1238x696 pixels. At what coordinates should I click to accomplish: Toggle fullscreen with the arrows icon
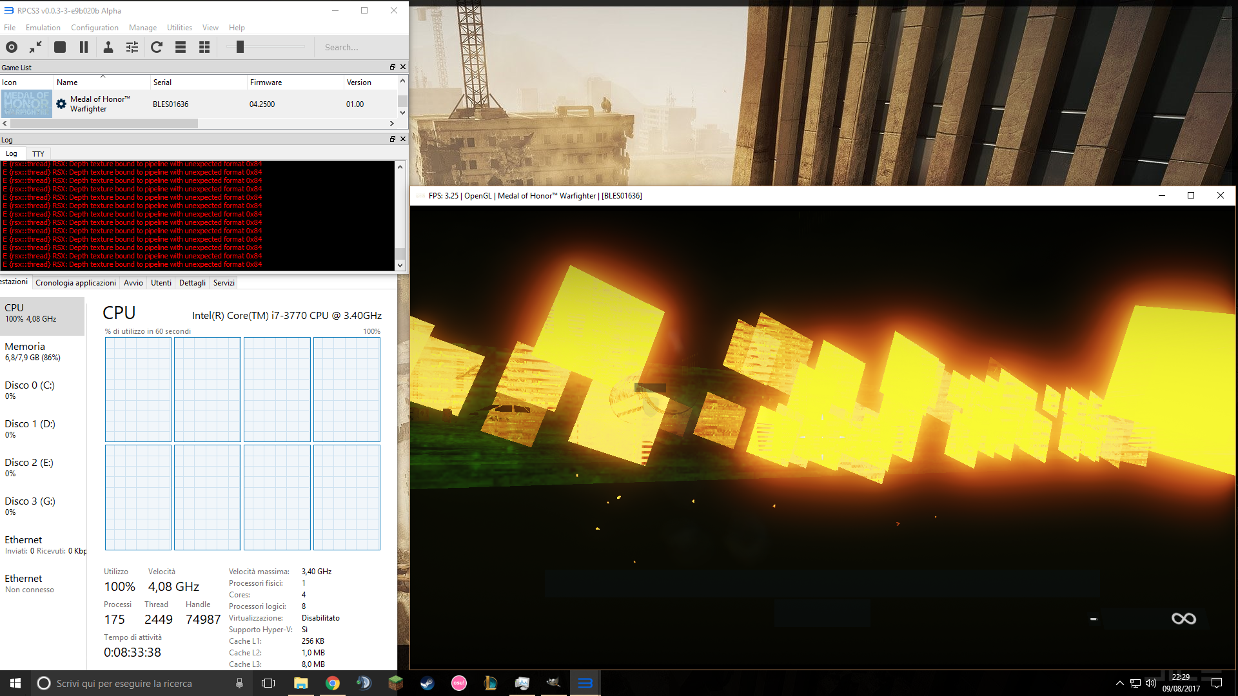tap(35, 47)
